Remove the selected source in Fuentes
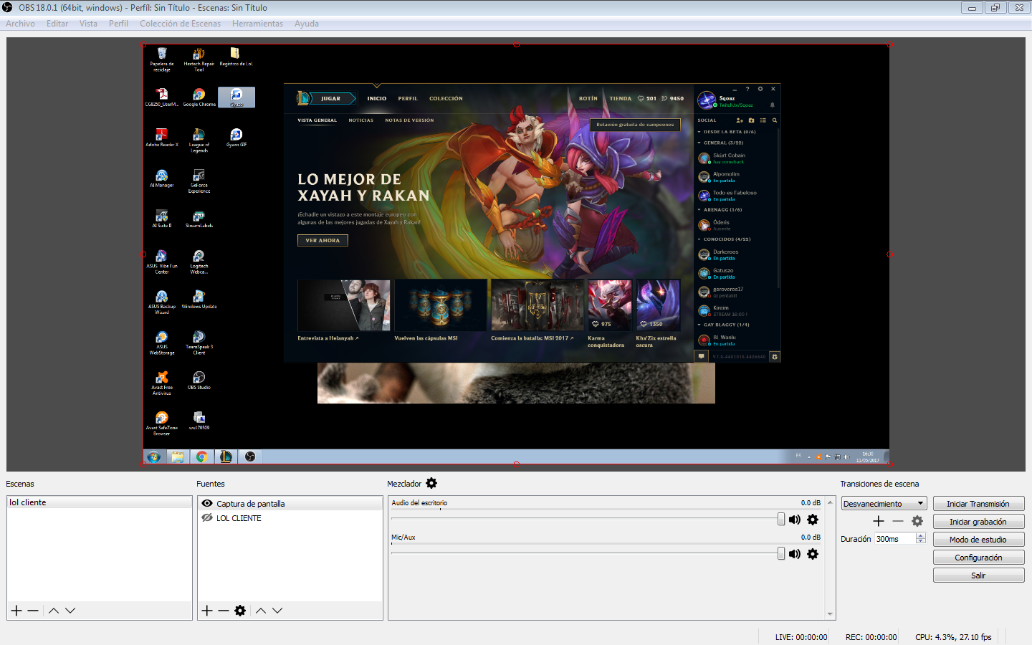 224,611
